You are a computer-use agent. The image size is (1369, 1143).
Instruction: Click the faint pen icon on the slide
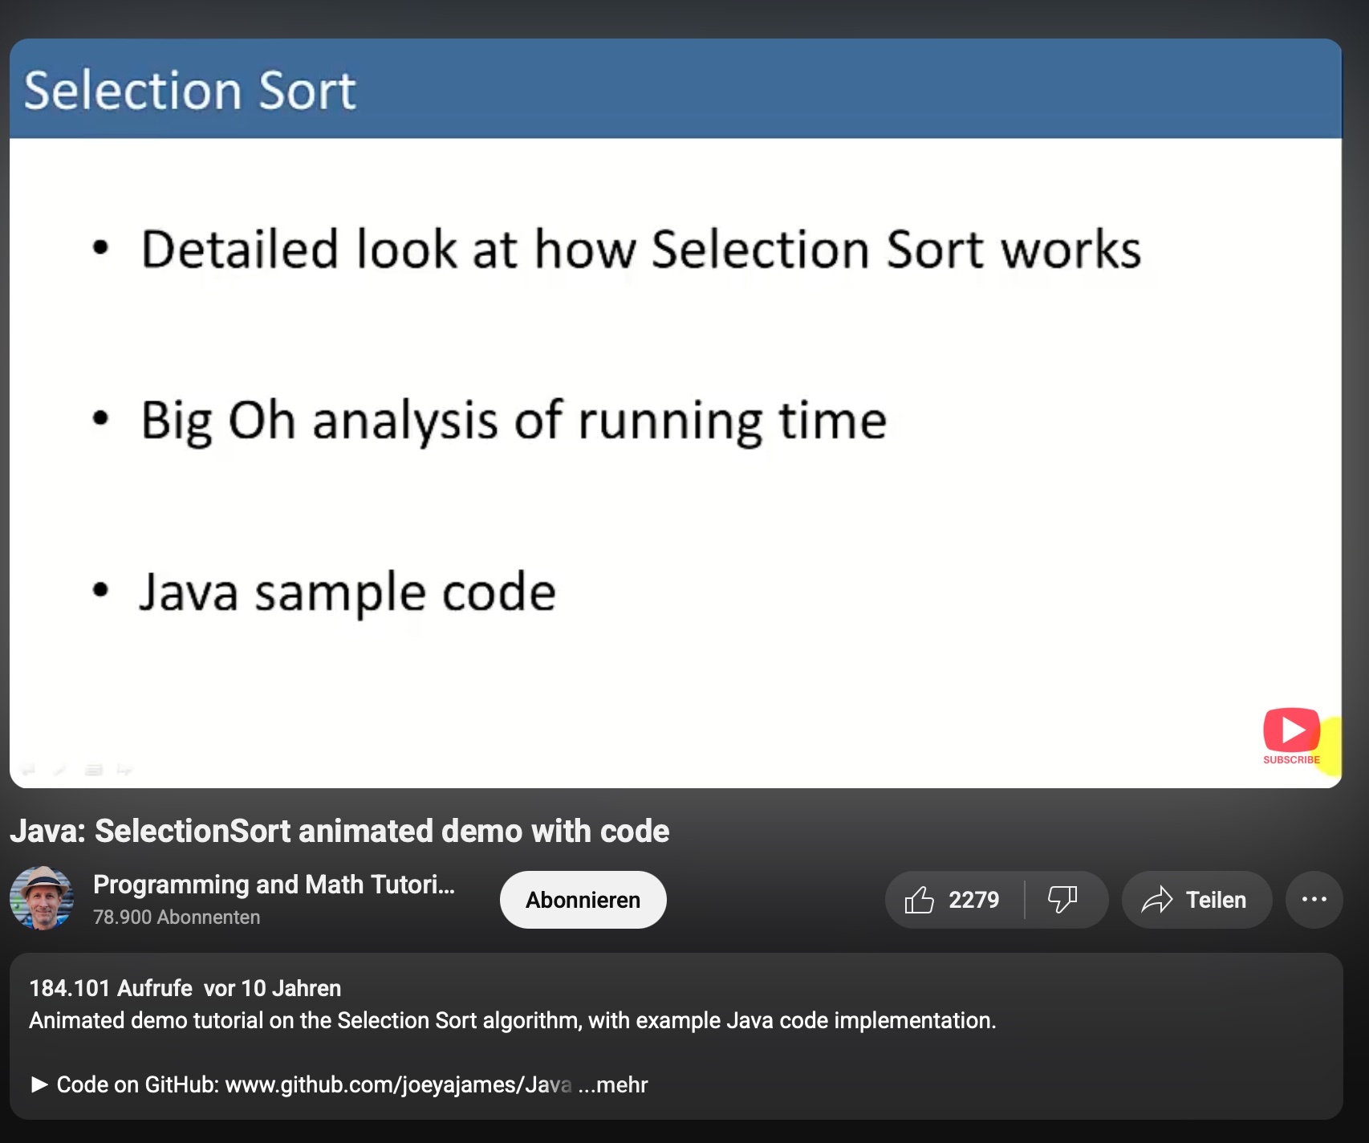pos(59,771)
